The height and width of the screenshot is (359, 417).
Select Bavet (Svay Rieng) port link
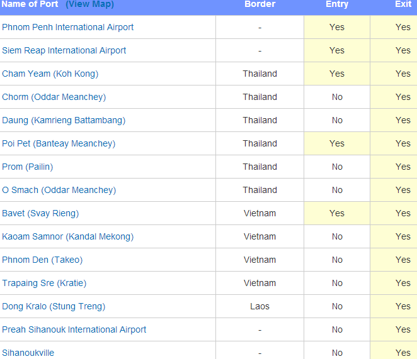tap(40, 214)
